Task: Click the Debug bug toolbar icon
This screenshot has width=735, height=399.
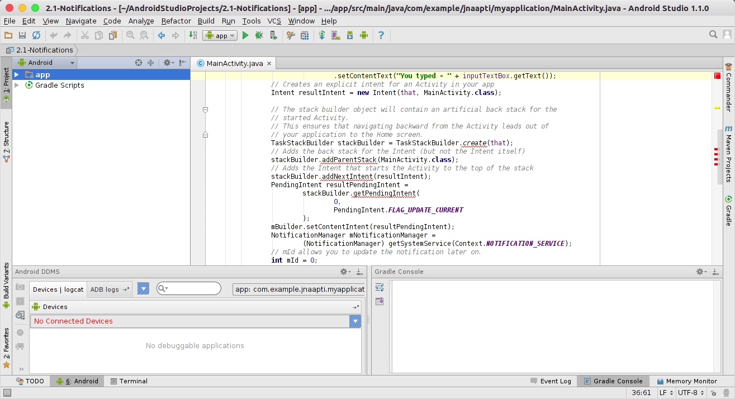Action: pyautogui.click(x=259, y=35)
